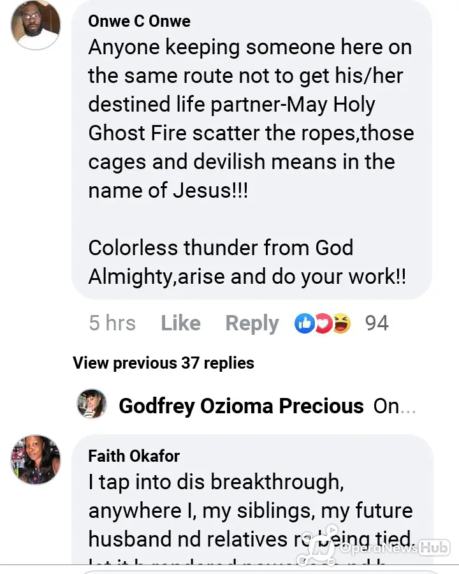Open the Onwe C Onwe name link

[139, 21]
